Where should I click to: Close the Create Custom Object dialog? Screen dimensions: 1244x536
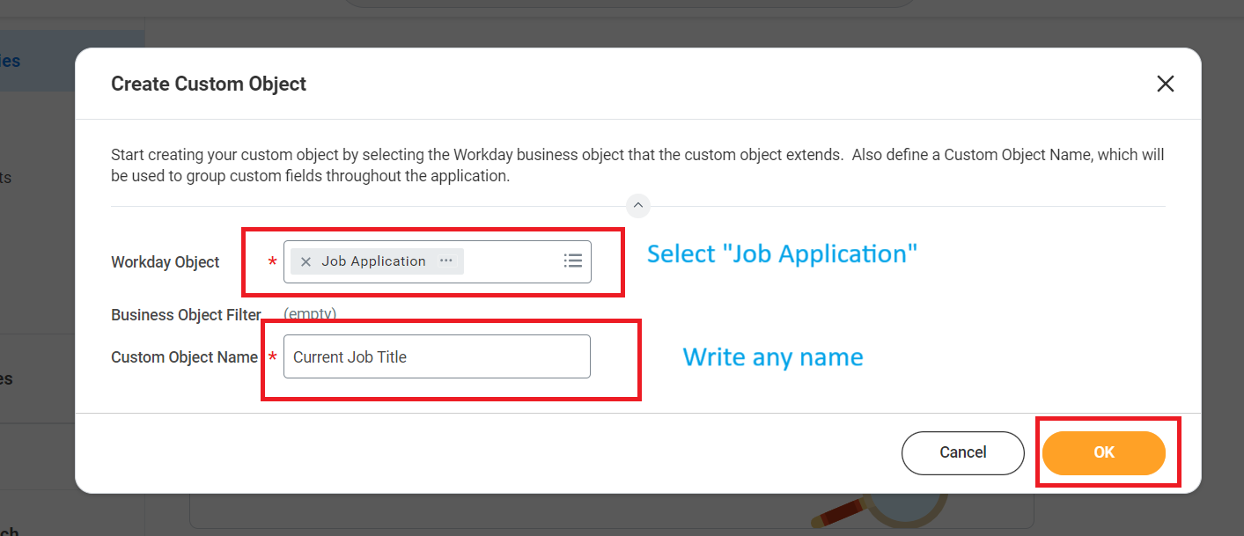pos(1165,83)
